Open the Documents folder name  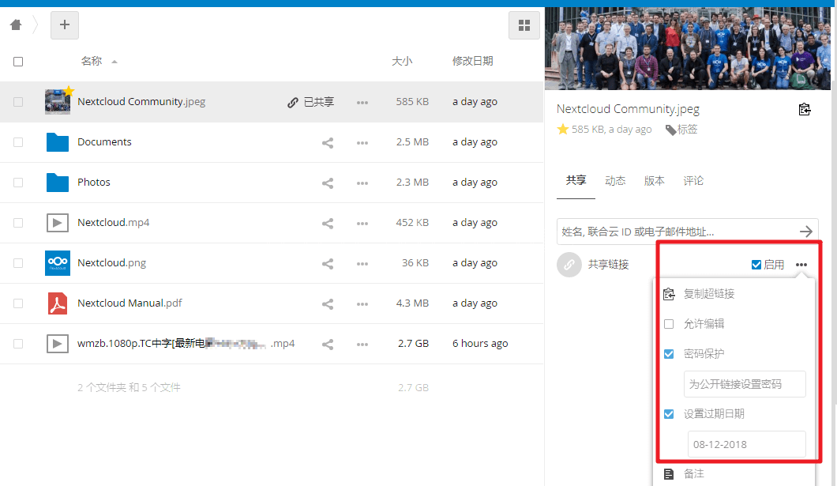(104, 142)
